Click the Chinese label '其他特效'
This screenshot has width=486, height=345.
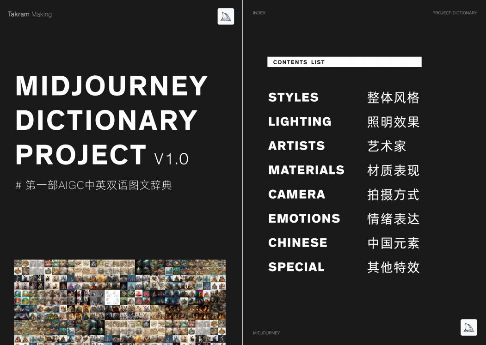point(394,267)
